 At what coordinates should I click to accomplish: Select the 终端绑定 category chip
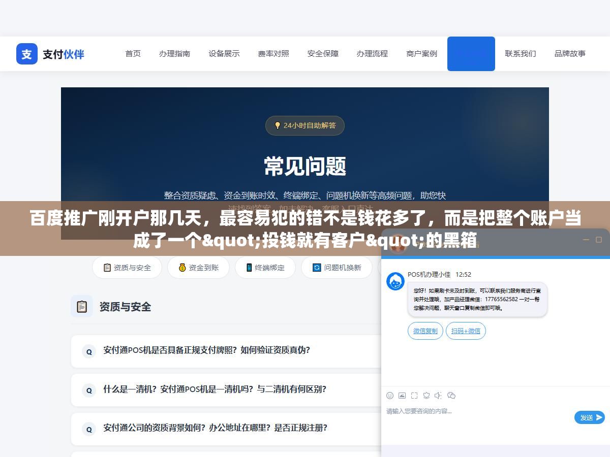(x=265, y=268)
